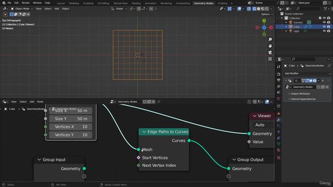Toggle the Collection exclude checkbox

click(x=320, y=18)
